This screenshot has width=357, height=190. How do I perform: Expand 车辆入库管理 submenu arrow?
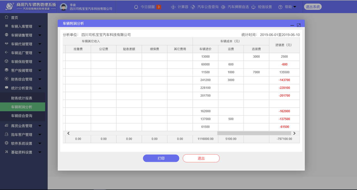40,26
